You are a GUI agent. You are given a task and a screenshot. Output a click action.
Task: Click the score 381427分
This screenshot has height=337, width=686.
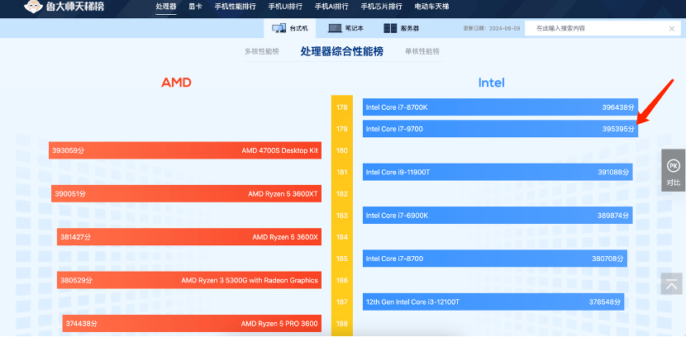click(x=76, y=237)
